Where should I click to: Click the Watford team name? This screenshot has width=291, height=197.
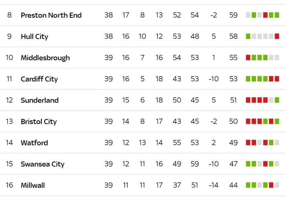[34, 143]
